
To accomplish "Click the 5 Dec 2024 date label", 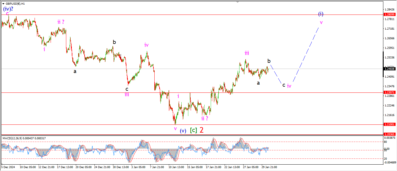I will click(8, 167).
